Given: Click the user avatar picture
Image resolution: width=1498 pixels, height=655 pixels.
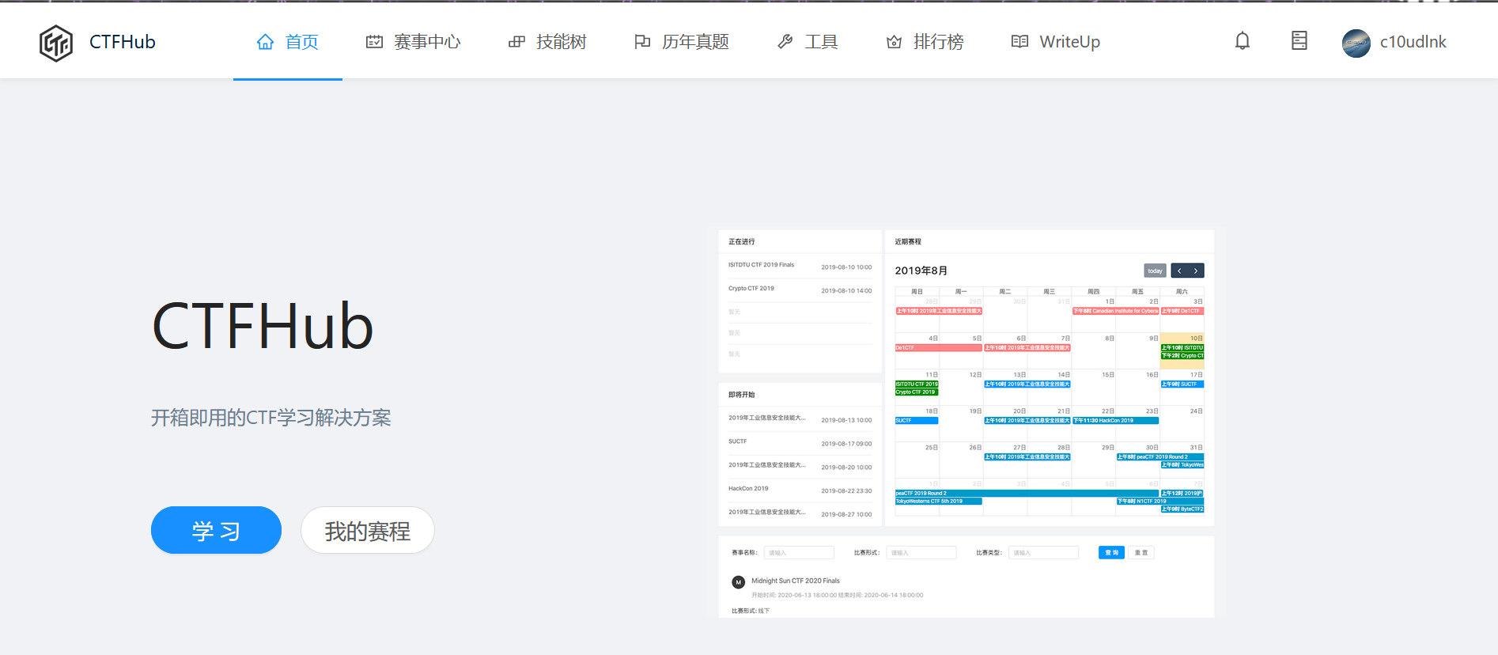Looking at the screenshot, I should pos(1356,43).
